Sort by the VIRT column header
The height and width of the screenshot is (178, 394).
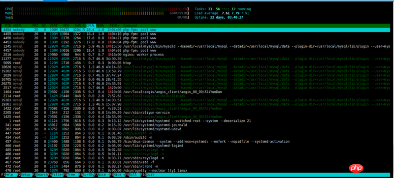pyautogui.click(x=54, y=26)
